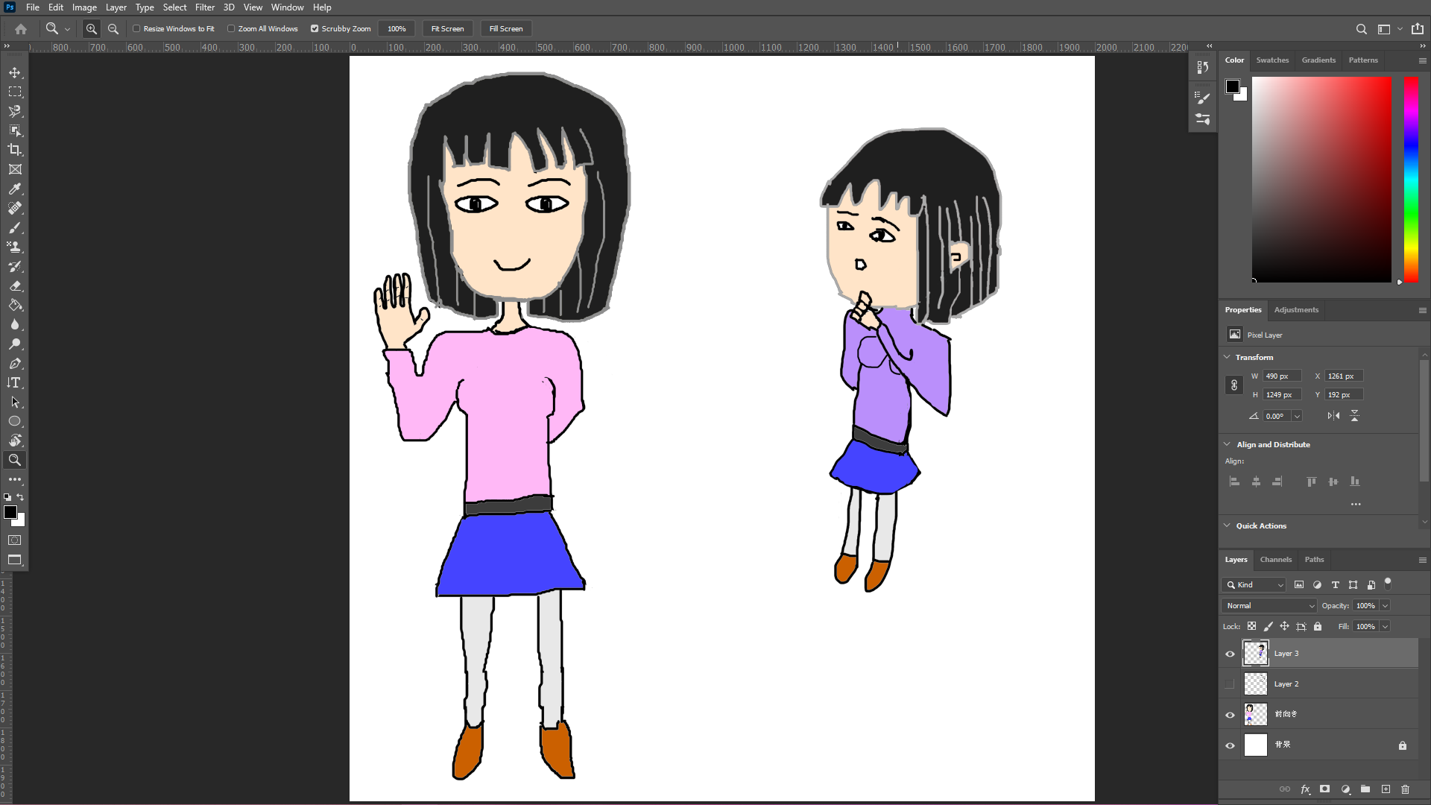Click the foreground color swatch in toolbar
Viewport: 1431px width, 805px height.
[x=10, y=512]
